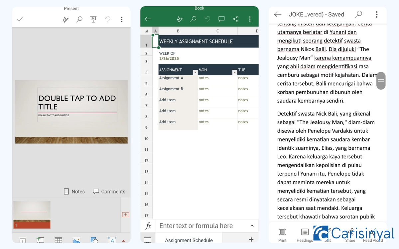Go back using the Excel header arrow
Image resolution: width=399 pixels, height=249 pixels.
(x=148, y=19)
